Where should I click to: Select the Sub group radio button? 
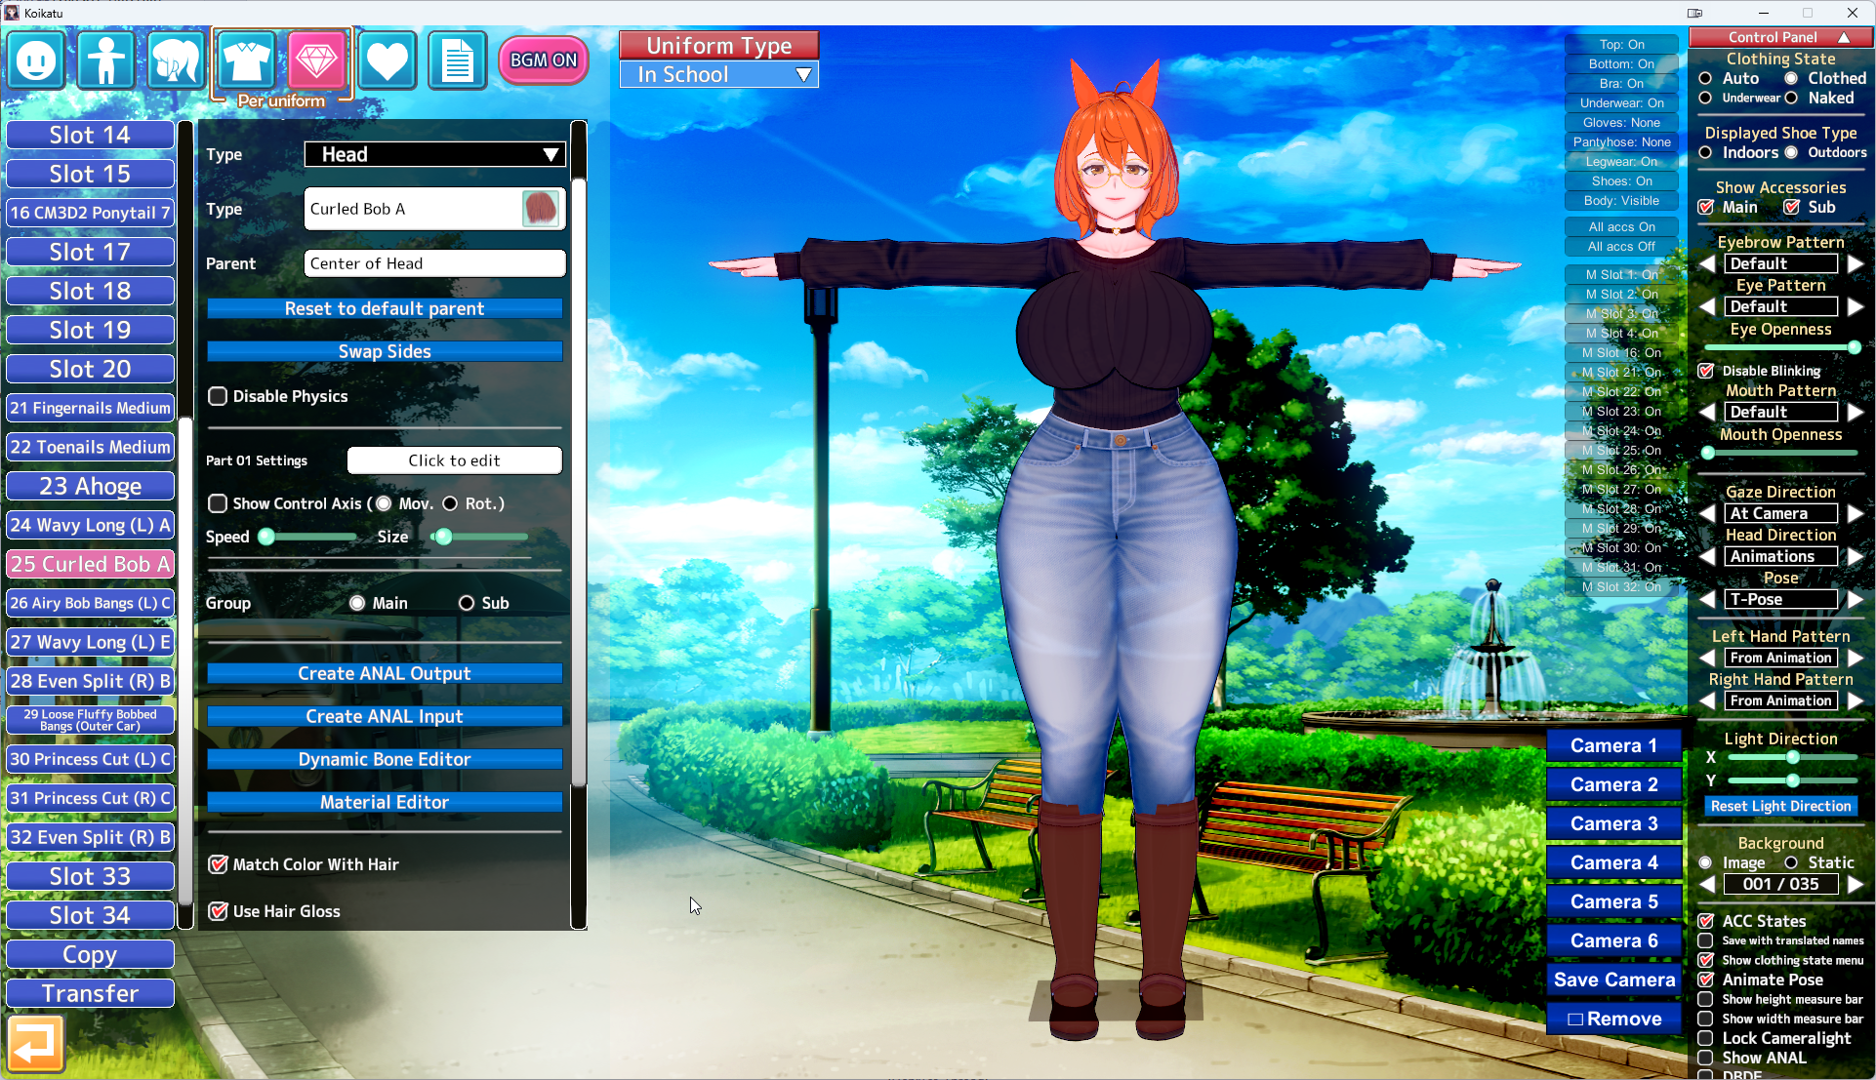click(x=467, y=603)
